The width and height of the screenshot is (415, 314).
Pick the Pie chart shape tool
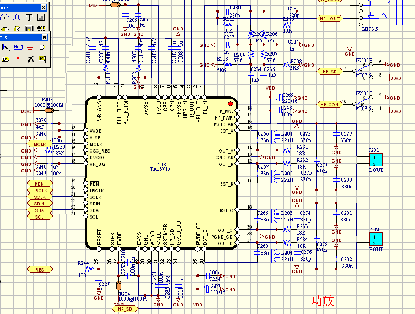(17, 29)
